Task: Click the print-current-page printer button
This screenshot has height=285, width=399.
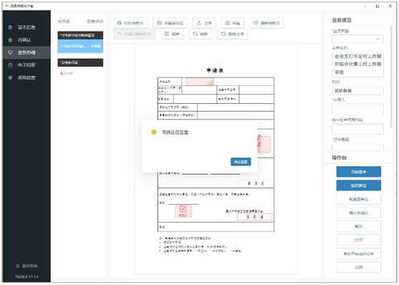Action: tap(130, 23)
